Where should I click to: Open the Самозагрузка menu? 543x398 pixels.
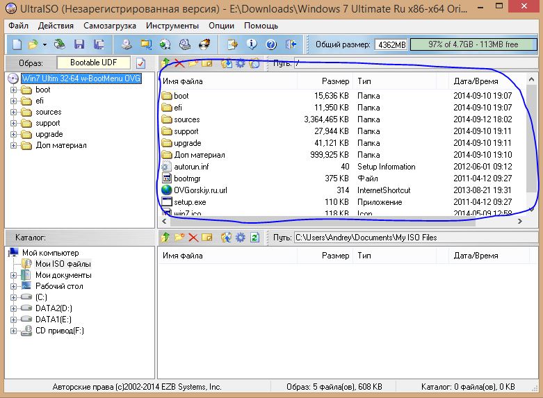click(110, 26)
